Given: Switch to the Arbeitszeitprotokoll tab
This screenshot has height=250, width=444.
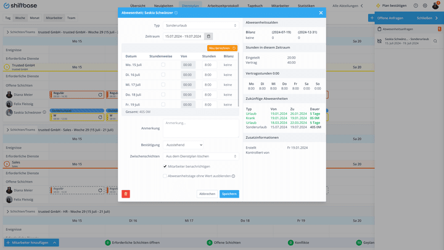Looking at the screenshot, I should (x=223, y=6).
